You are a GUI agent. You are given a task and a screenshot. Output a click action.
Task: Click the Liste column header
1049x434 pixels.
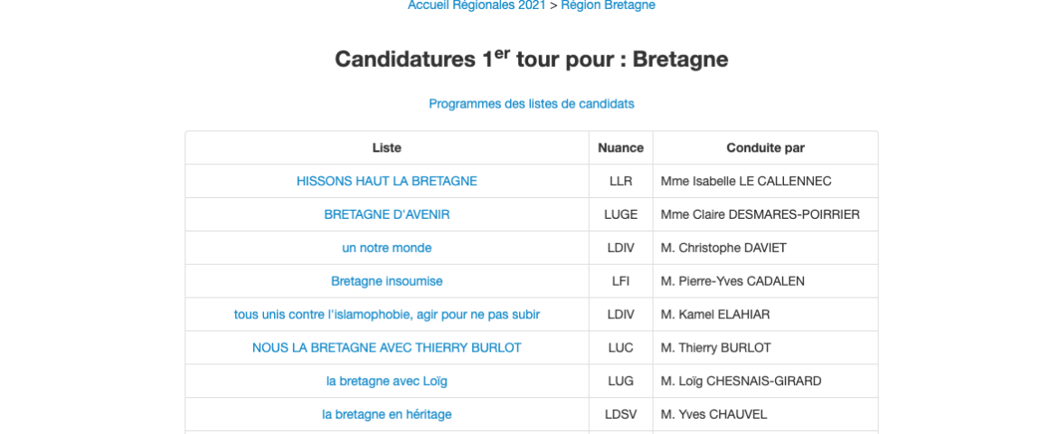click(386, 147)
